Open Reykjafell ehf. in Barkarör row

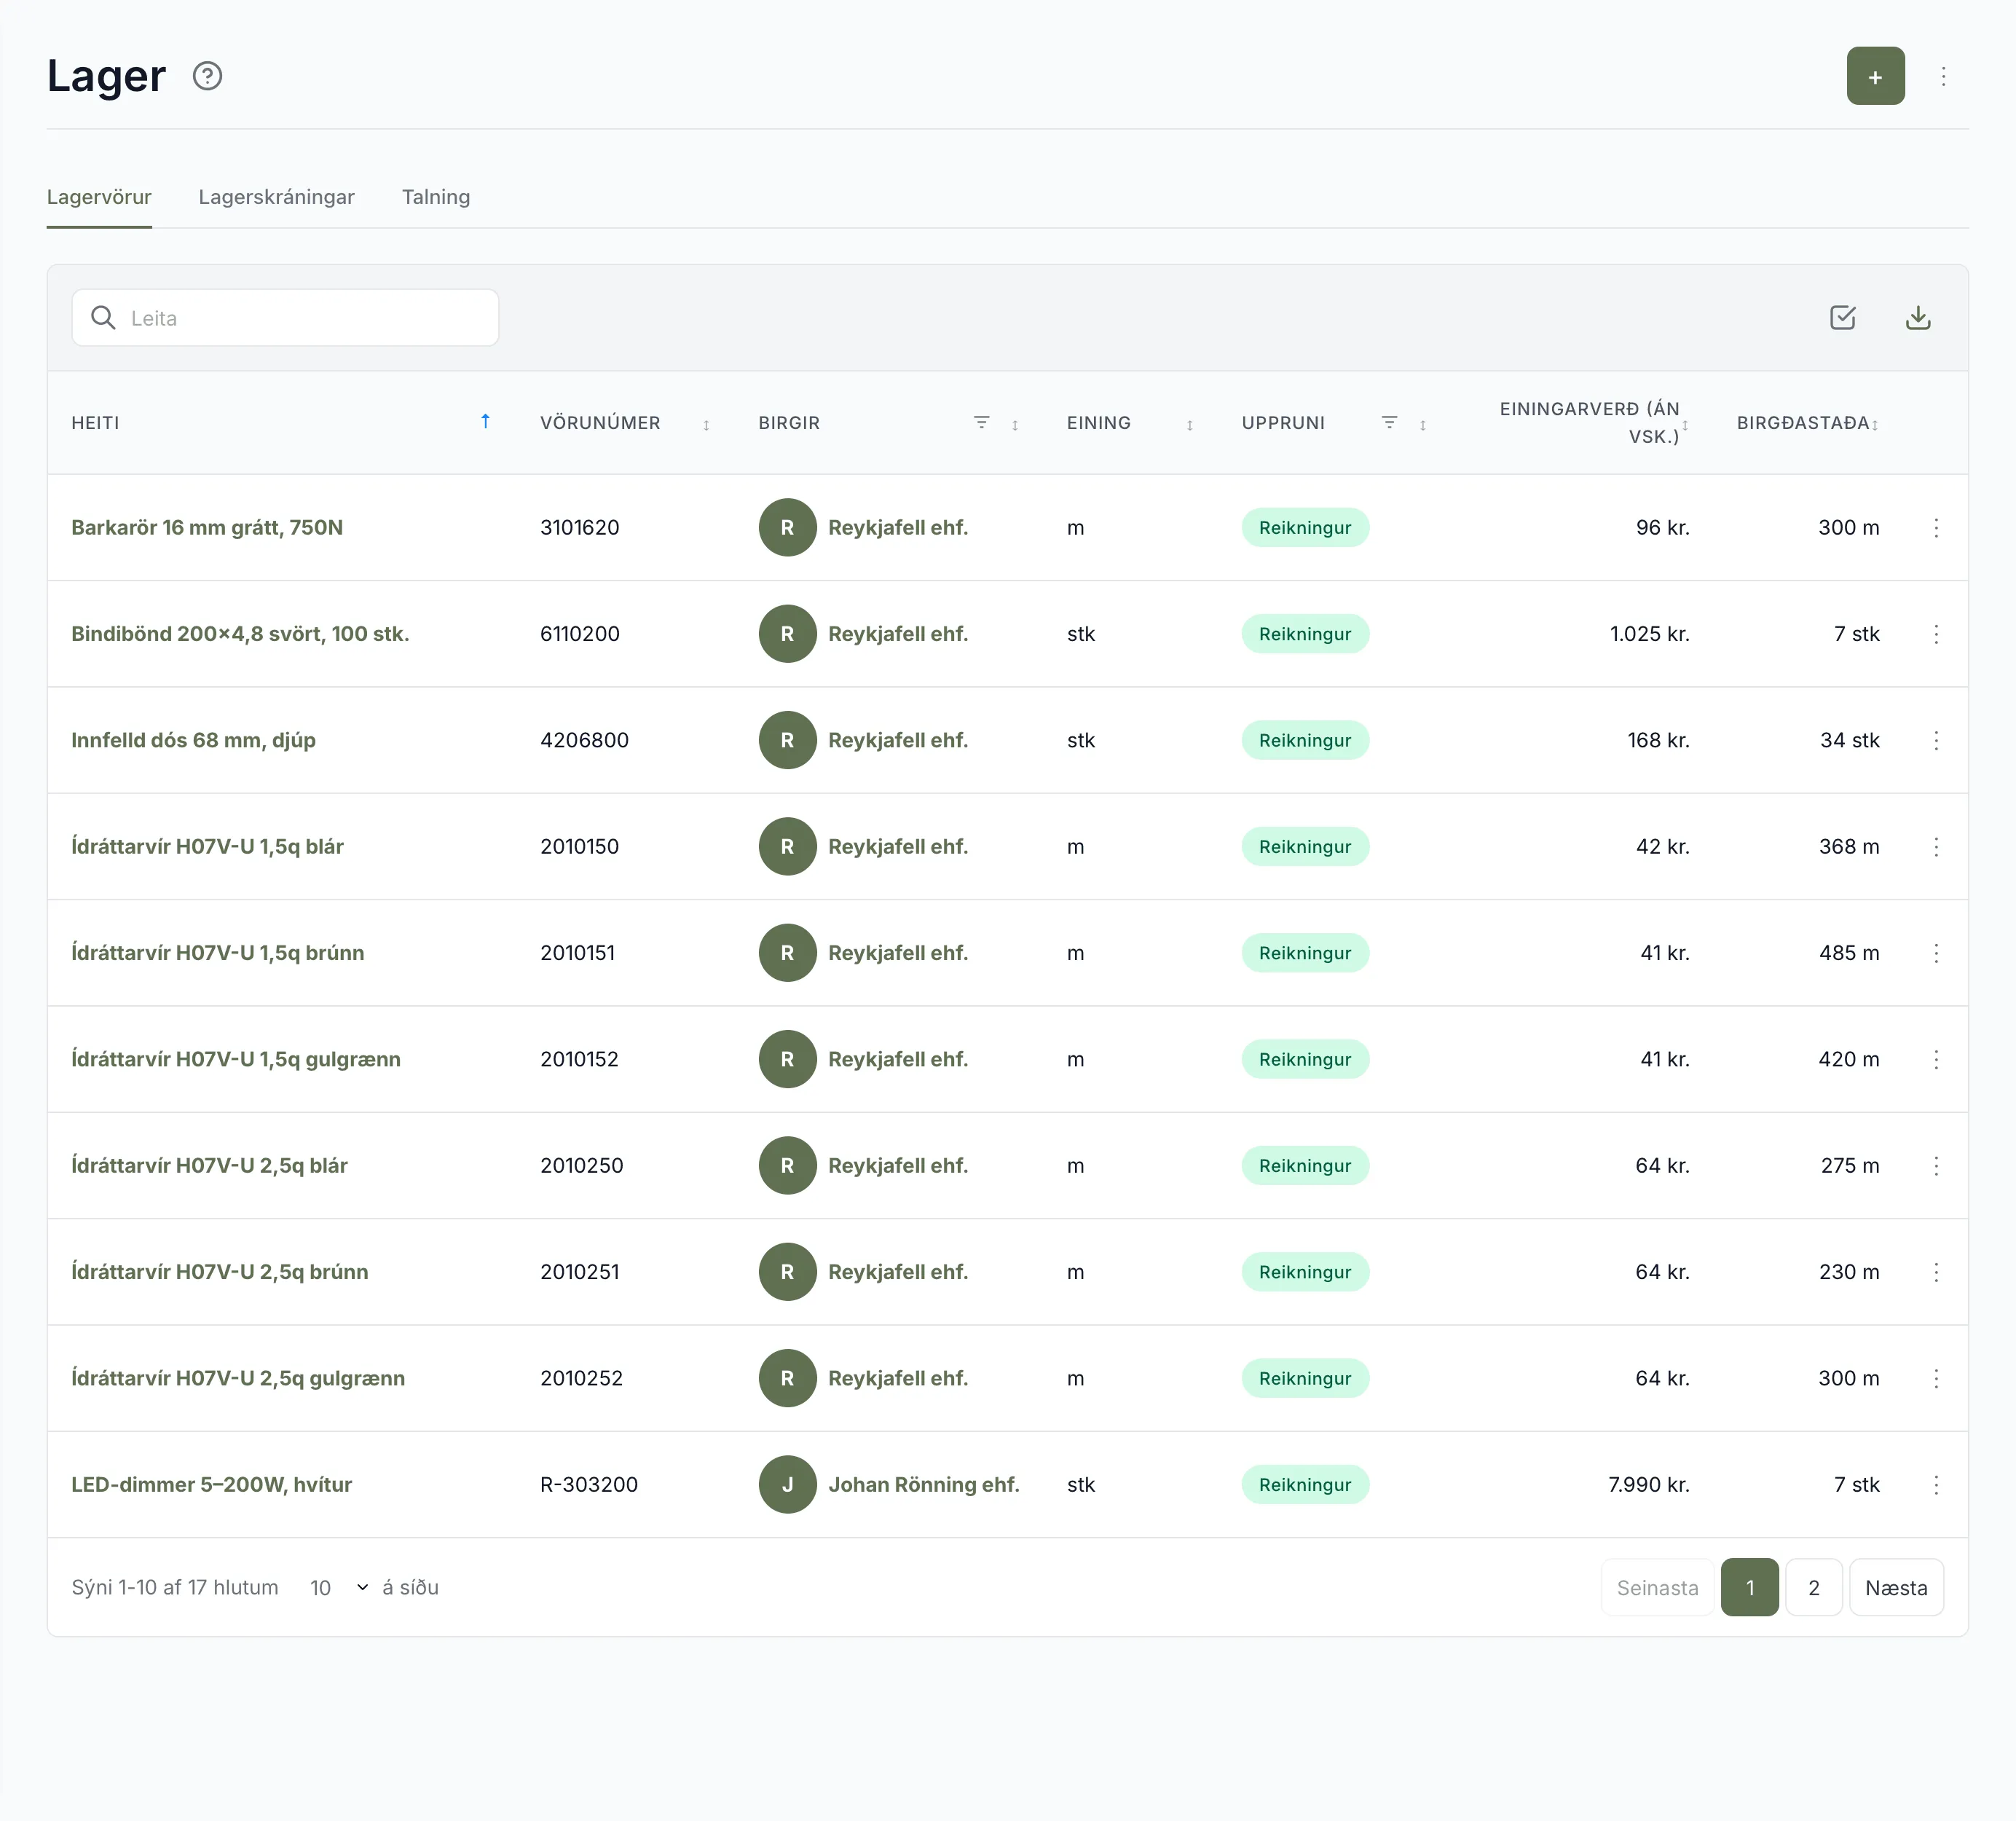point(897,528)
